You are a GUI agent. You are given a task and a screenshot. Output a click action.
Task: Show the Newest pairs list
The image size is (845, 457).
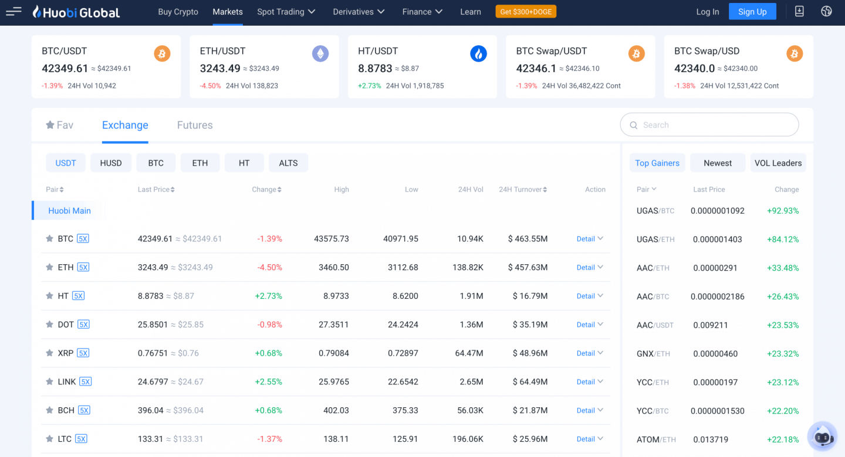tap(718, 163)
